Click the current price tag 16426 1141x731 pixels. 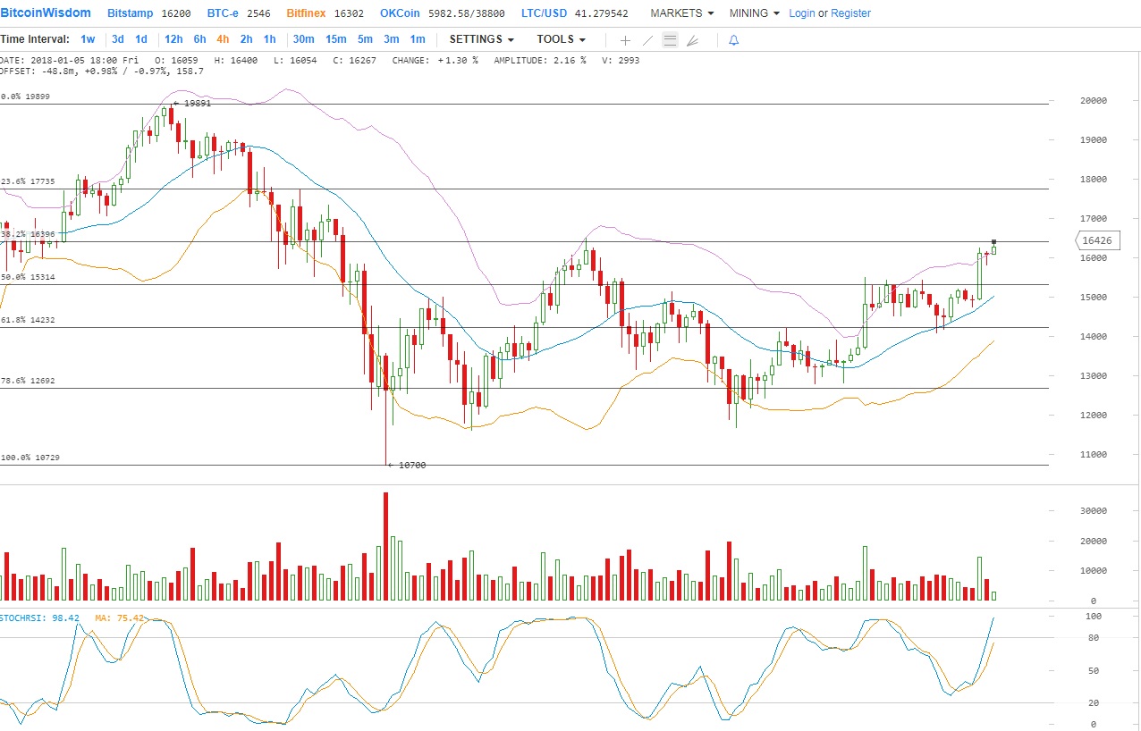pyautogui.click(x=1095, y=240)
